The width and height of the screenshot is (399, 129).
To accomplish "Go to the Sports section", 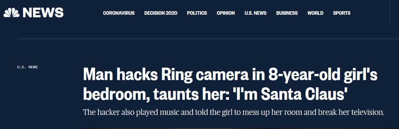I will [x=342, y=13].
